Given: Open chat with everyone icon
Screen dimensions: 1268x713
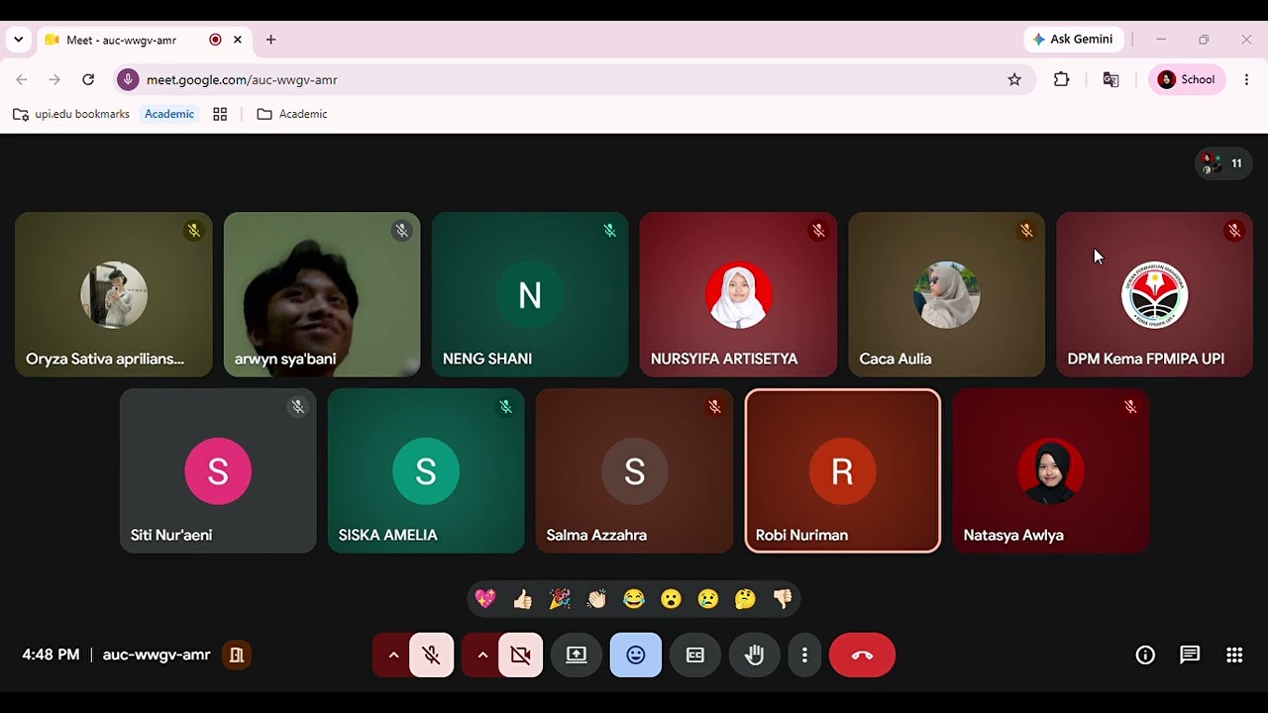Looking at the screenshot, I should (1190, 655).
